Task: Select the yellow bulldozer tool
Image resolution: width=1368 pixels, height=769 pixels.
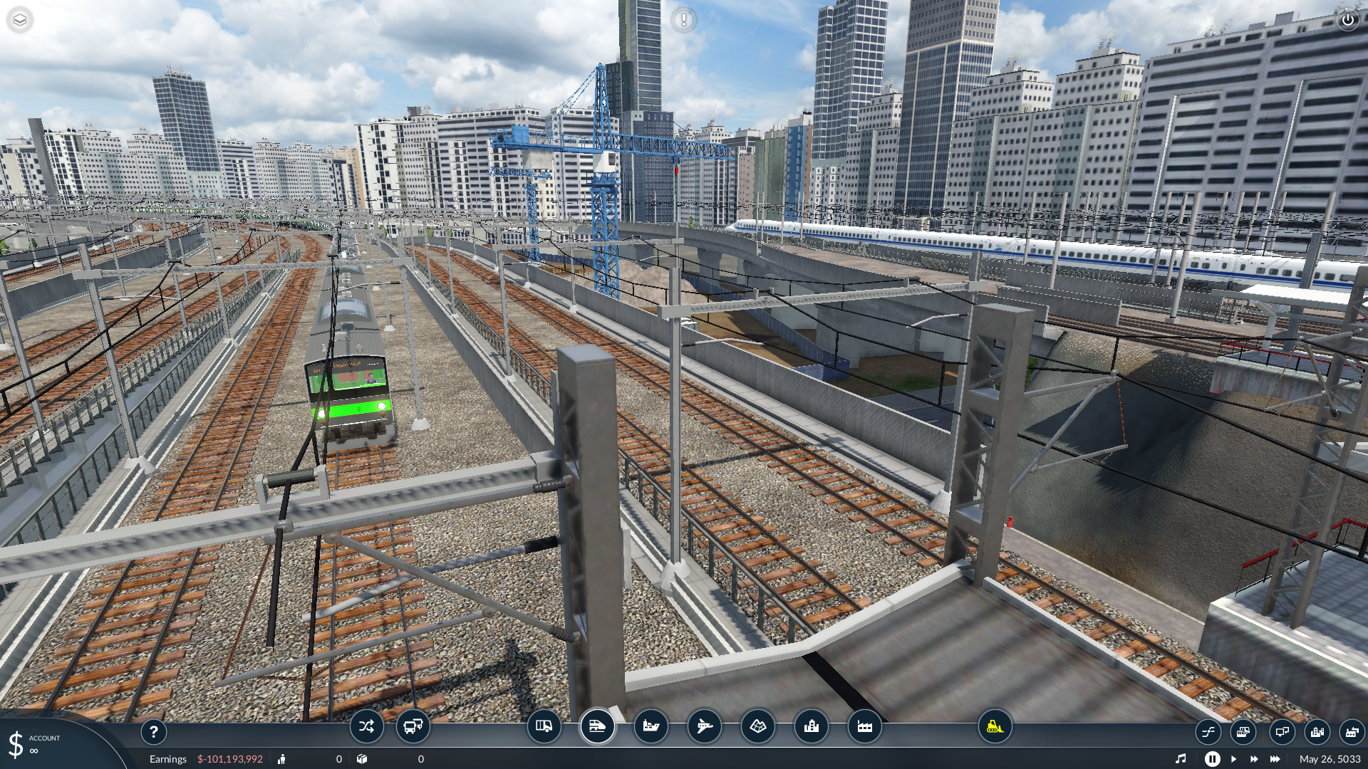Action: [x=995, y=726]
